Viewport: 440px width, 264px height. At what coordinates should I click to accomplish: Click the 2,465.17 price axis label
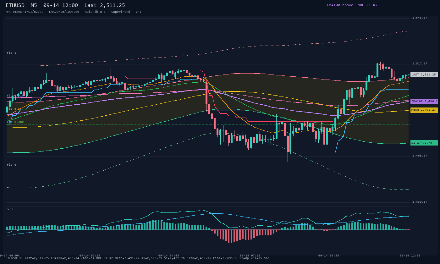point(420,156)
